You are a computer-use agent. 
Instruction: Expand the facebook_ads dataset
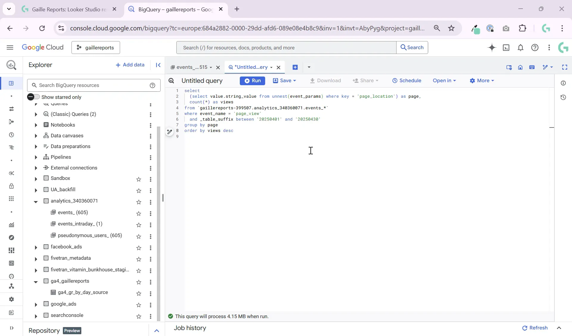tap(36, 248)
